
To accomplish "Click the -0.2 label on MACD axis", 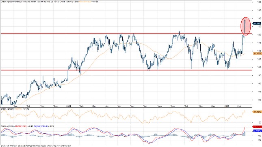I will [x=260, y=141].
